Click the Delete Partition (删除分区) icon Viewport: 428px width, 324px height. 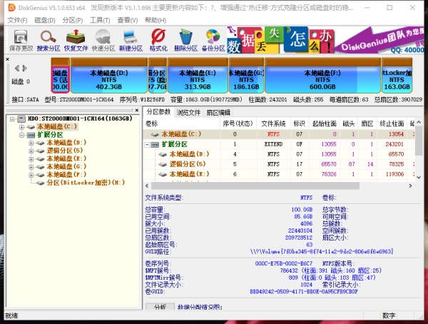pyautogui.click(x=186, y=40)
